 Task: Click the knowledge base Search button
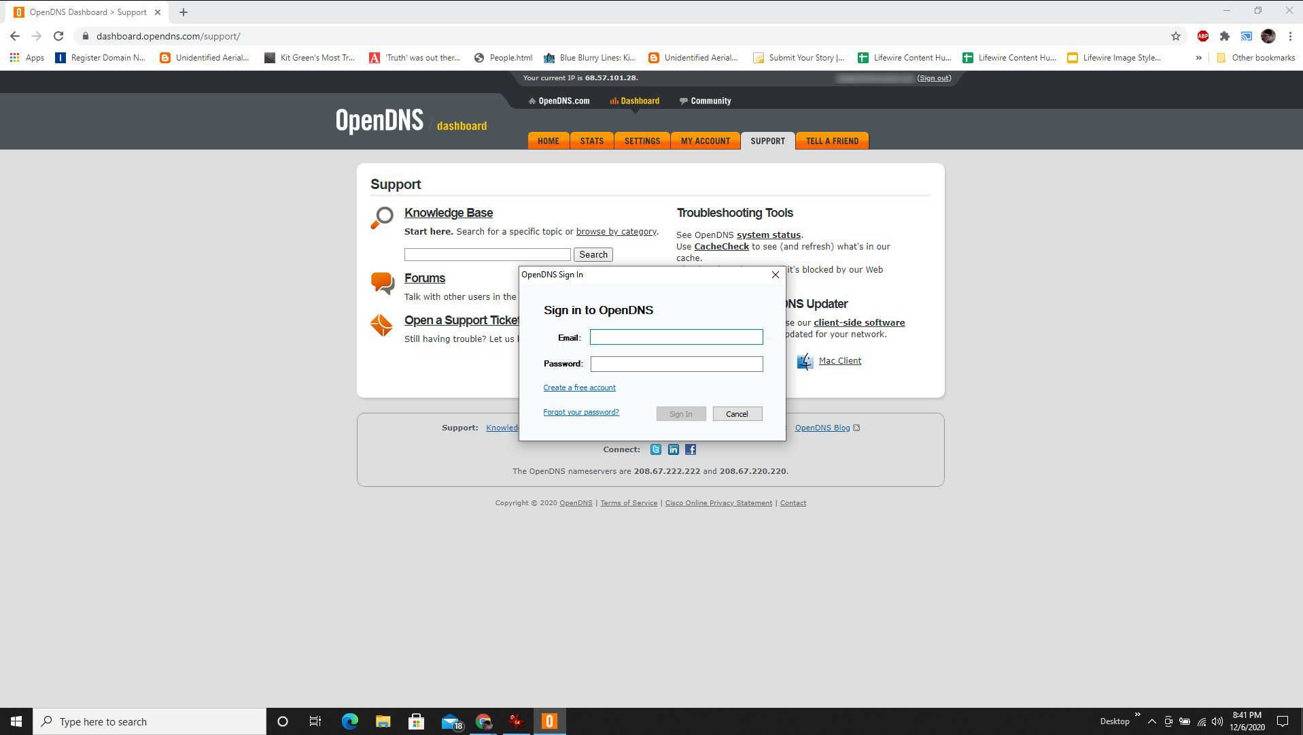click(x=593, y=254)
